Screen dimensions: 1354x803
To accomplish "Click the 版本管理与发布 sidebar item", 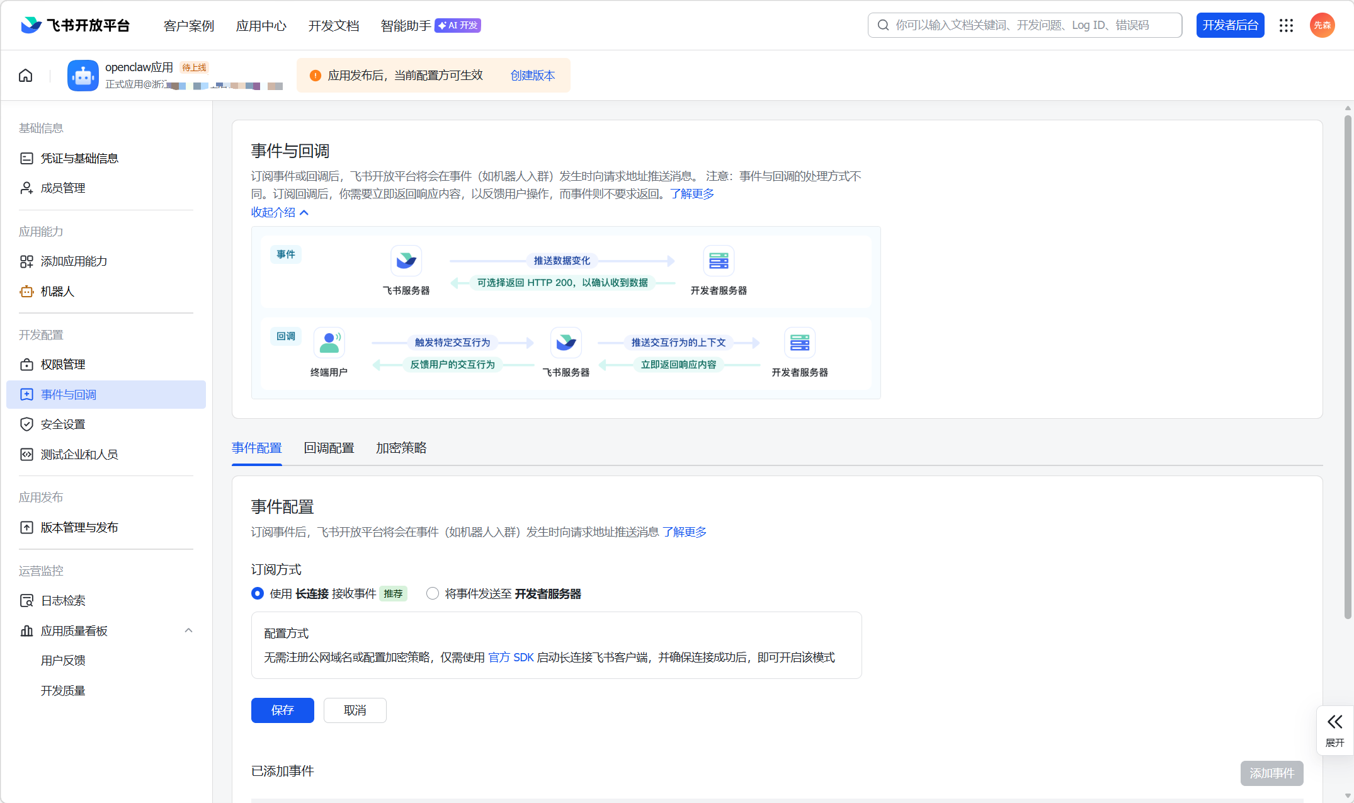I will pos(79,528).
